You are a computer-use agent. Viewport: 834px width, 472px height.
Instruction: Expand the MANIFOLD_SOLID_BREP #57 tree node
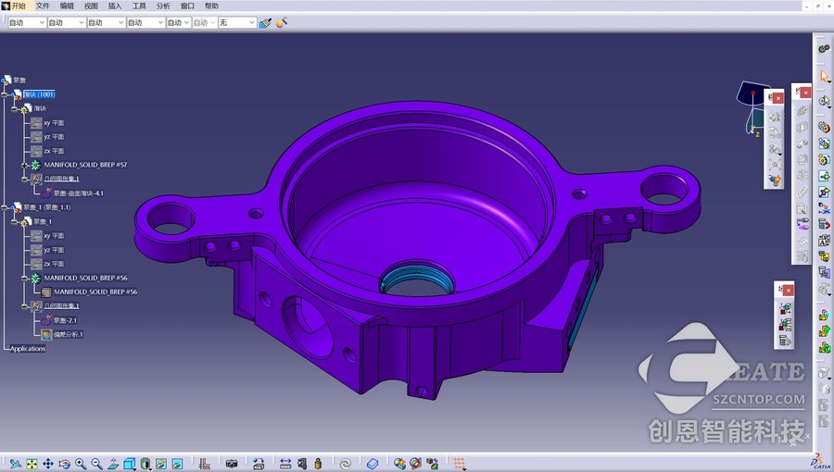[x=24, y=165]
